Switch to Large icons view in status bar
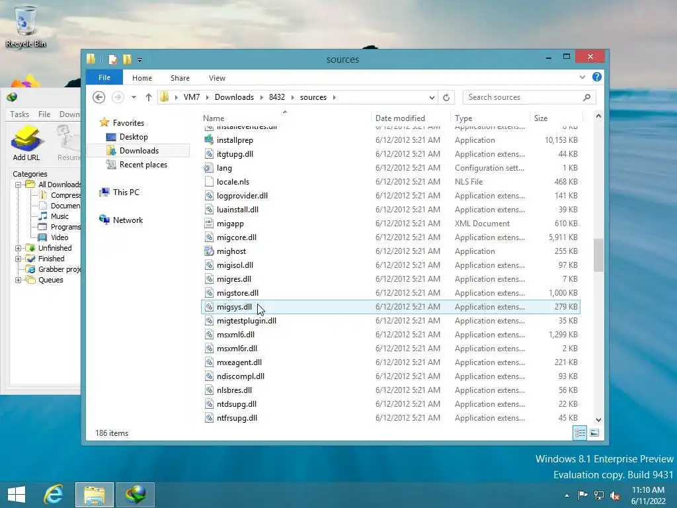The image size is (677, 508). (x=594, y=433)
